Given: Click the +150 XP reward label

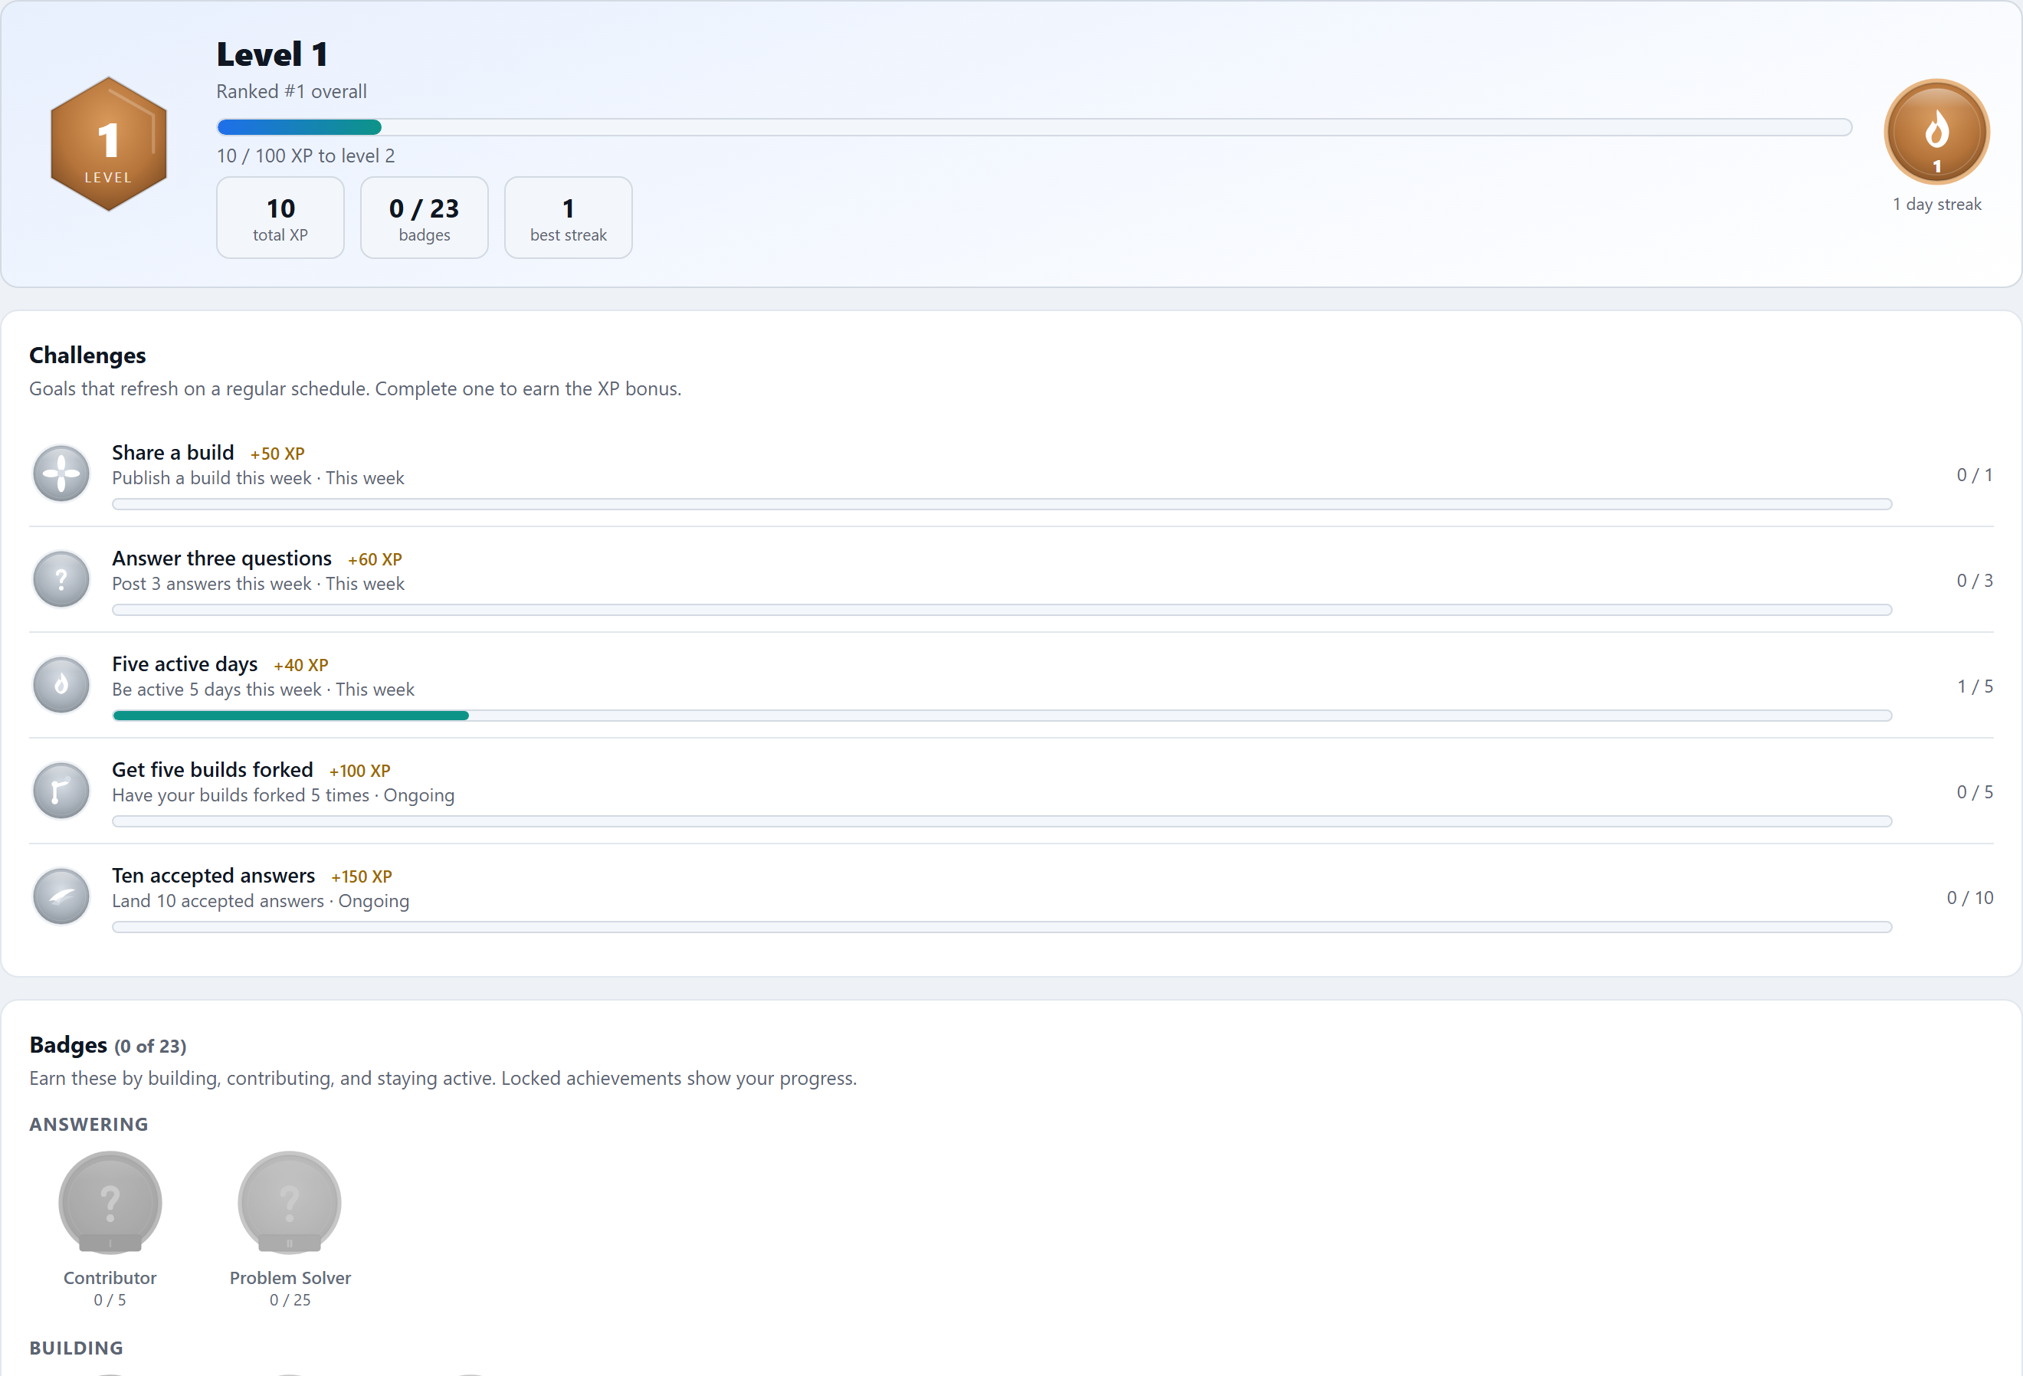Looking at the screenshot, I should [x=362, y=876].
